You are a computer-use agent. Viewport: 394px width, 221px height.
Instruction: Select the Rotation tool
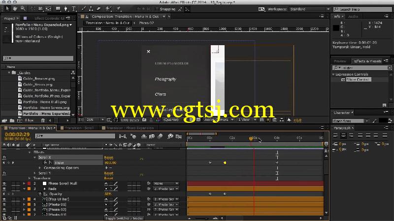[x=33, y=9]
